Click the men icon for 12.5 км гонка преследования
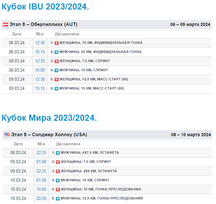This screenshot has height=204, width=216. click(x=58, y=199)
